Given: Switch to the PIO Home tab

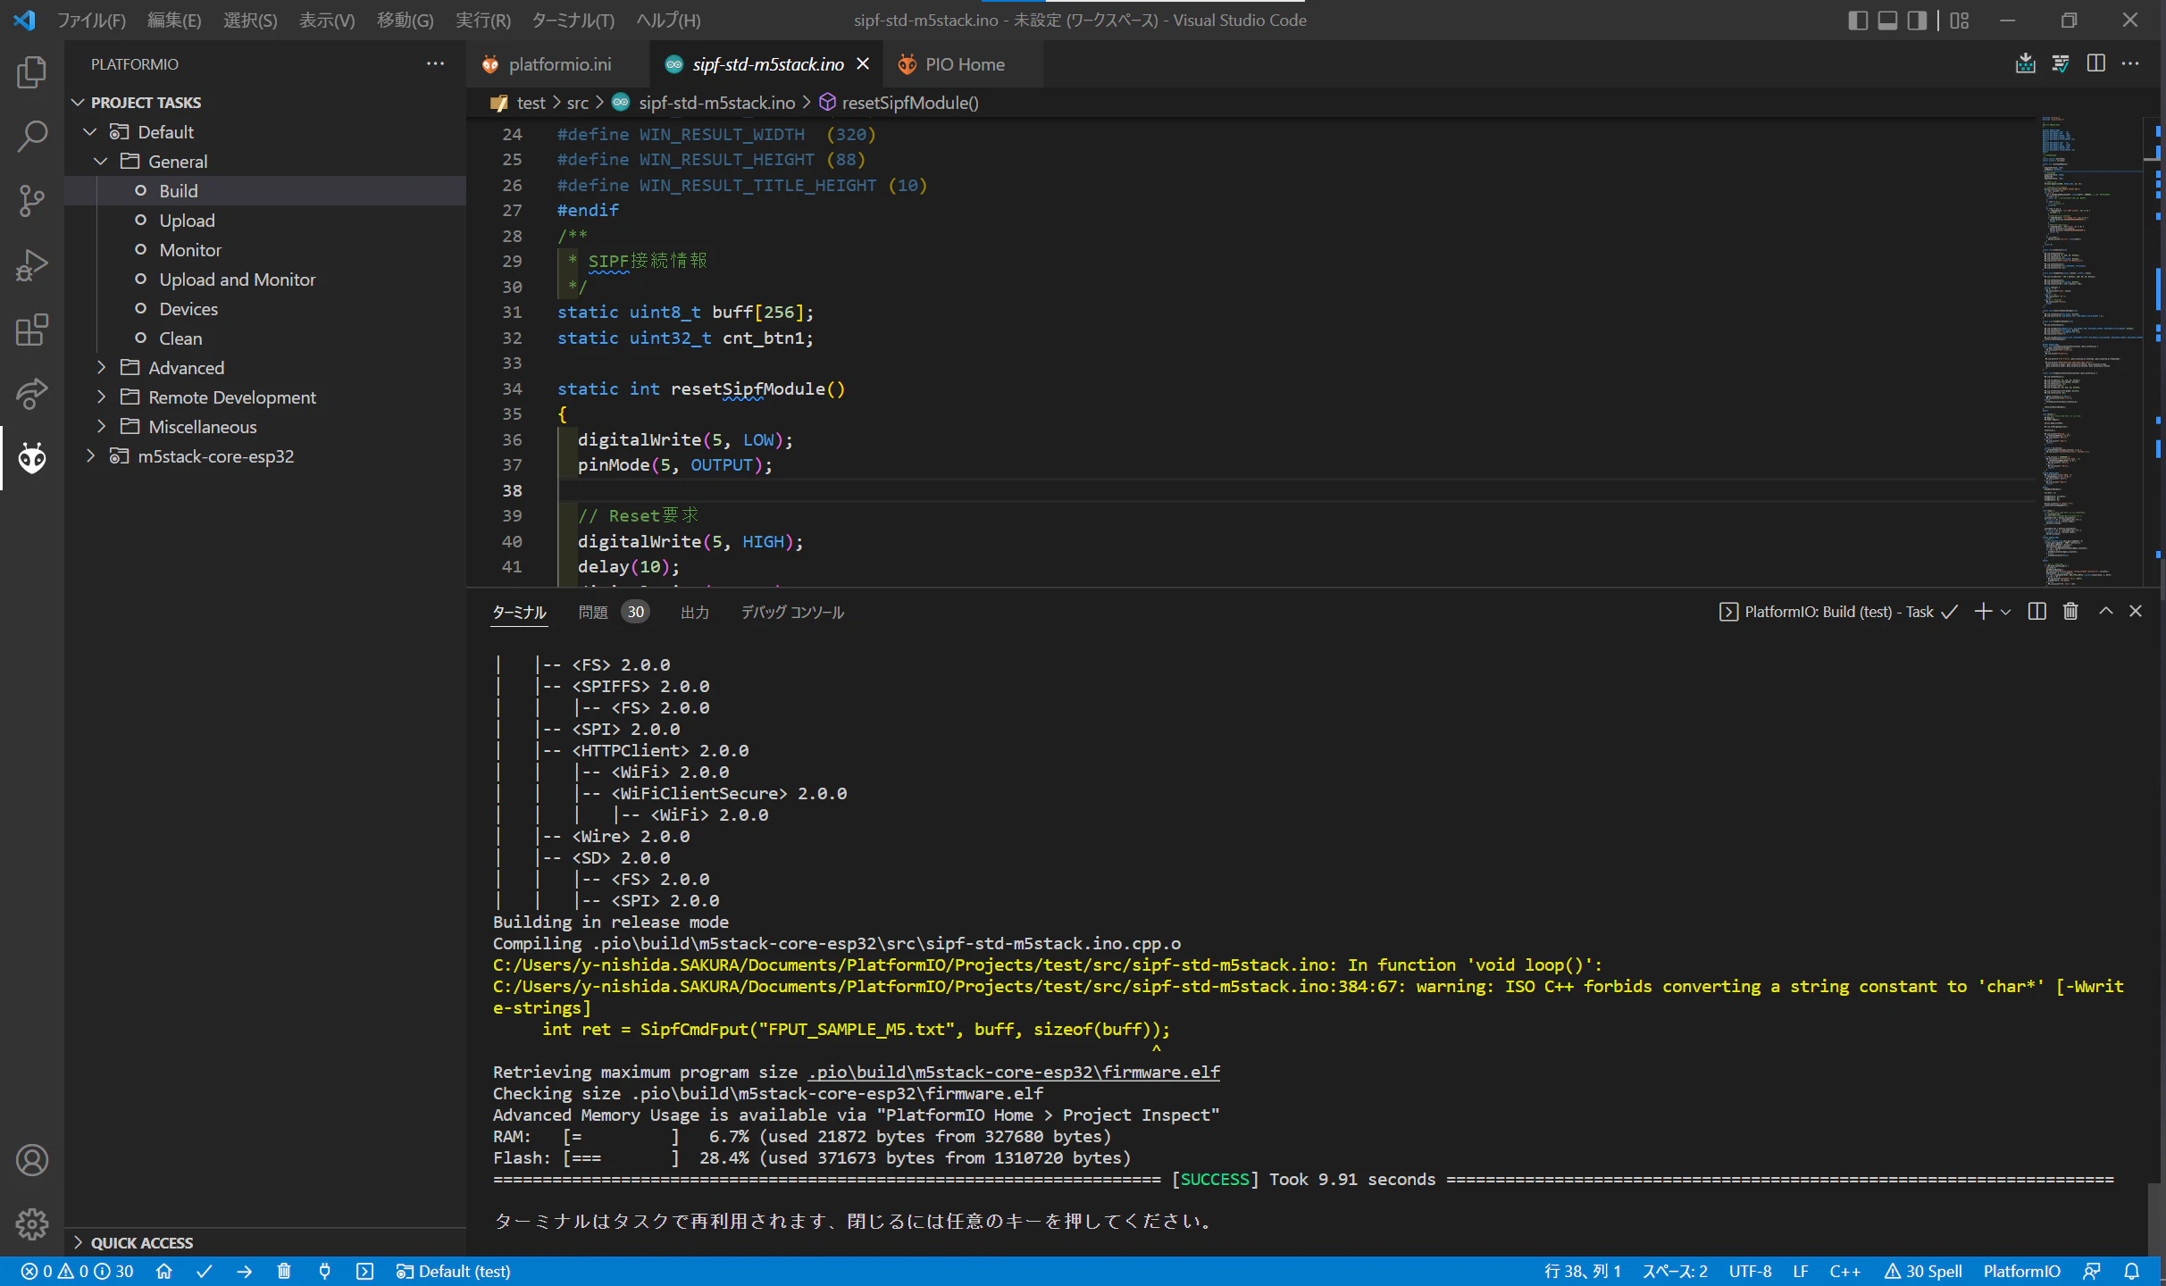Looking at the screenshot, I should point(965,64).
